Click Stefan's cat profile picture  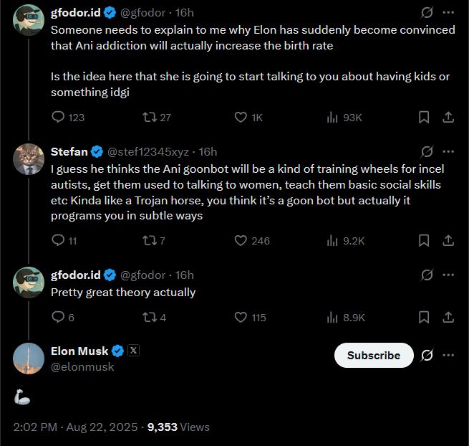tap(29, 159)
